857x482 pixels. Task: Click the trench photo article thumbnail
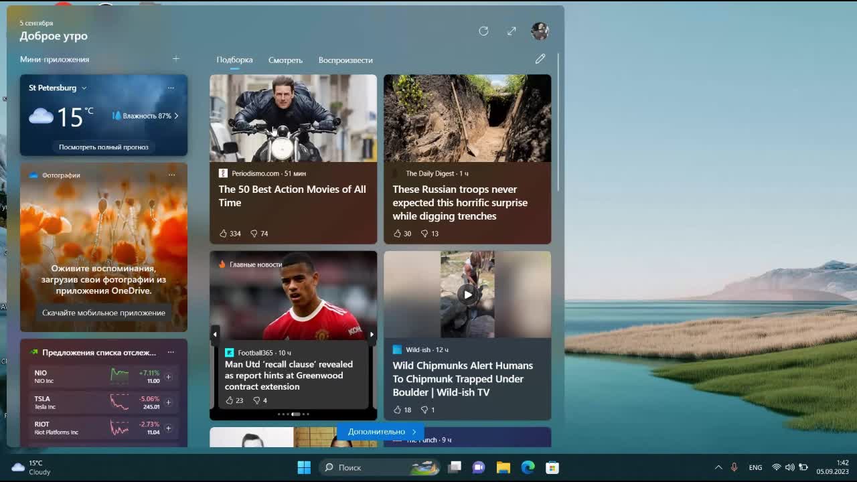[x=467, y=118]
